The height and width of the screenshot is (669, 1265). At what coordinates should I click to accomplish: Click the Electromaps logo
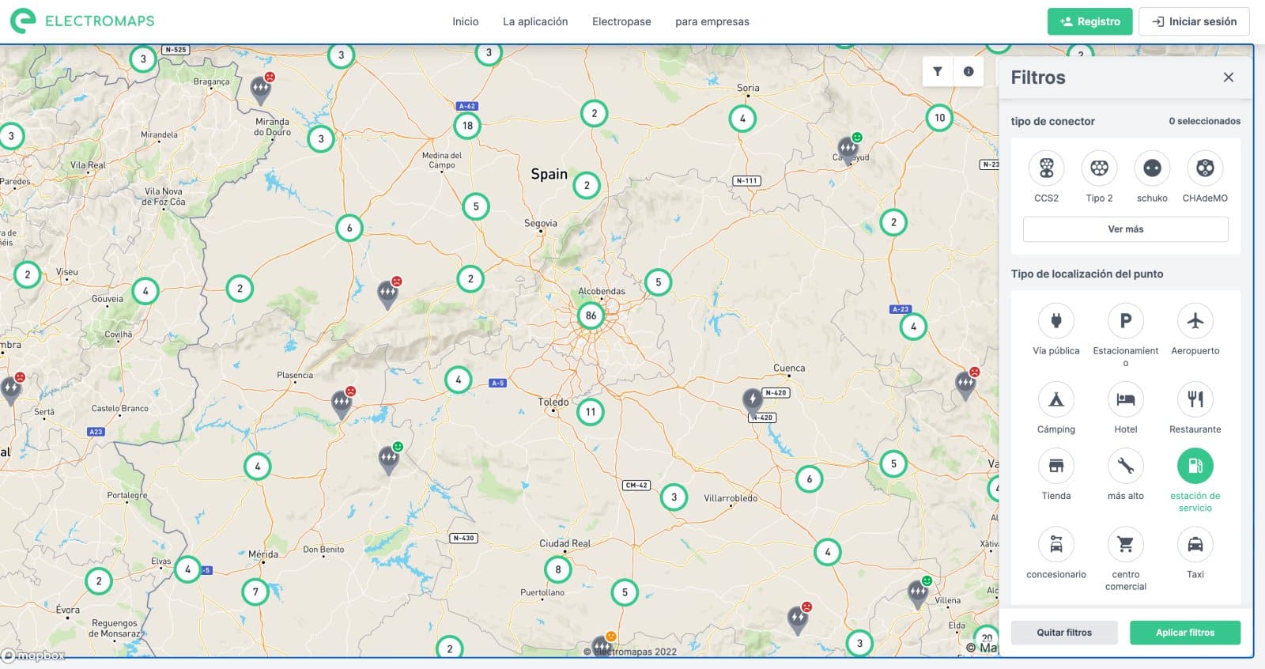82,21
